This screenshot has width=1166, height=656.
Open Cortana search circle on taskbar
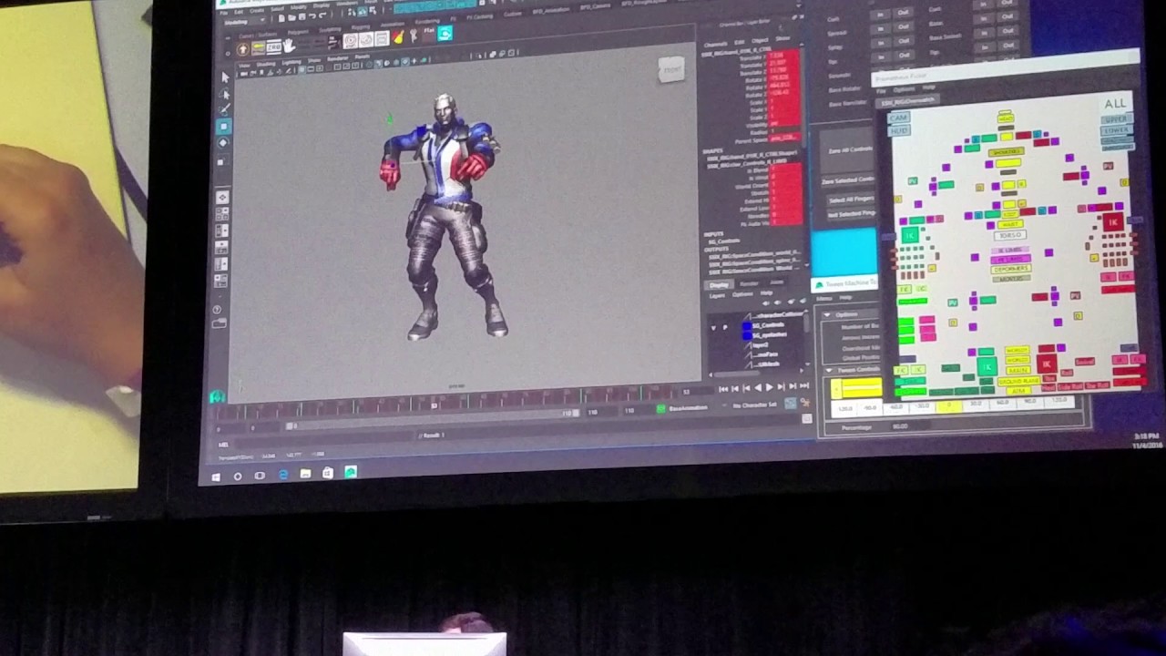point(238,476)
